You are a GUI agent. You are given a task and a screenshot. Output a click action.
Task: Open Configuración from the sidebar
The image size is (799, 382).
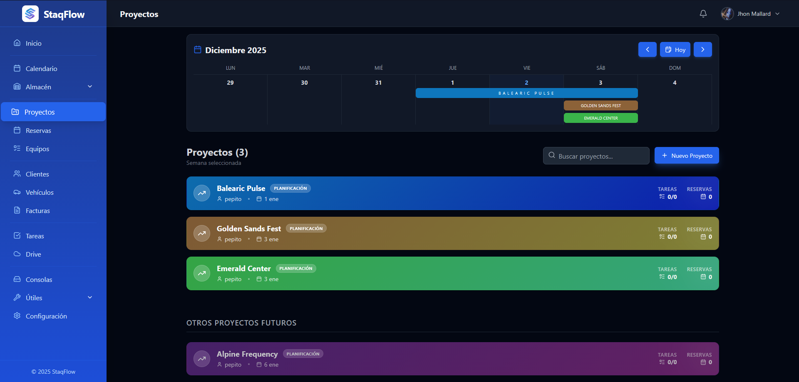46,316
